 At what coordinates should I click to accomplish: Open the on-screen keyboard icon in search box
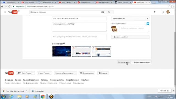point(103,12)
